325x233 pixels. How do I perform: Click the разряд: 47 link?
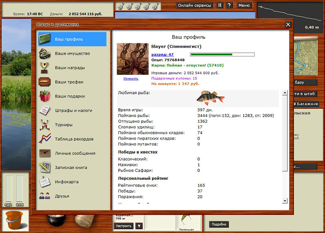click(162, 54)
